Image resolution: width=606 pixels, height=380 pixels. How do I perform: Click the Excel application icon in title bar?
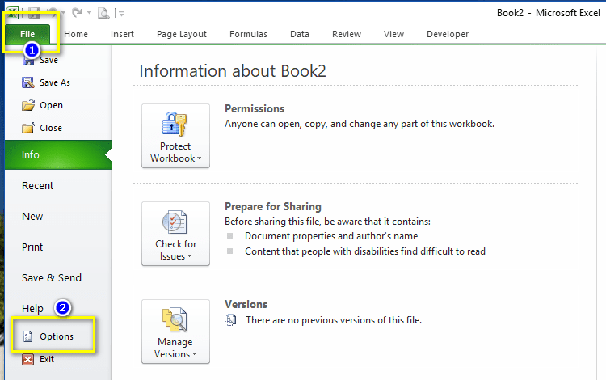coord(11,13)
